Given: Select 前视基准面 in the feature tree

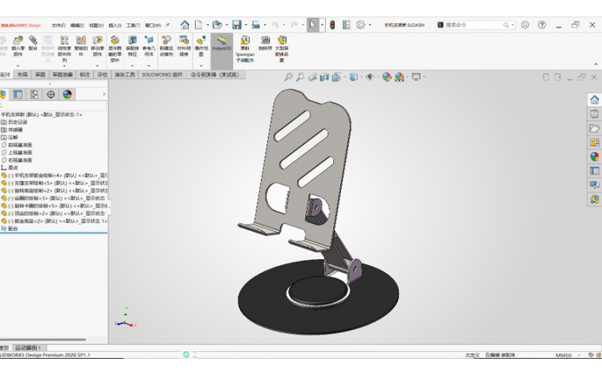Looking at the screenshot, I should tap(20, 145).
